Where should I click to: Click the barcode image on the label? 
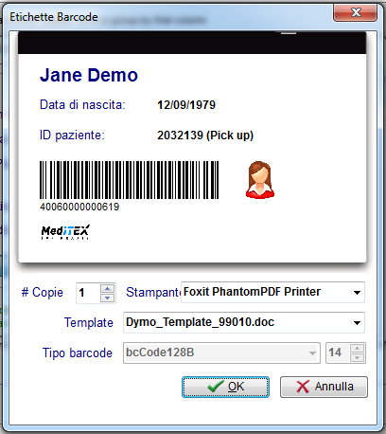point(130,180)
